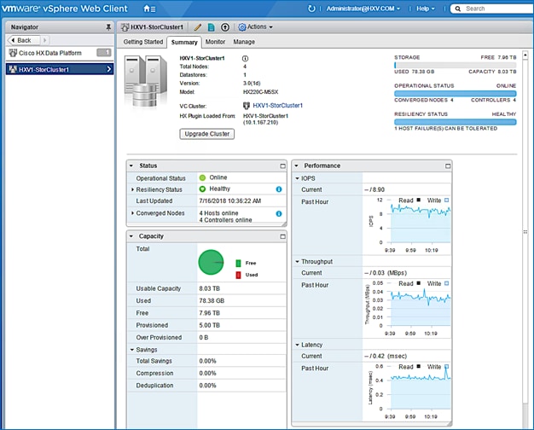Collapse the Throughput section
The image size is (534, 430).
pos(298,262)
